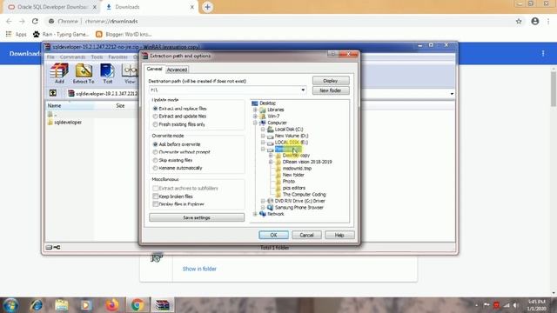Open the WinRAR address bar dropdown arrow
Viewport: 557px width, 313px height.
point(452,94)
